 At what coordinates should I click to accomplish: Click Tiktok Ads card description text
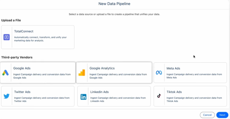coord(194,99)
